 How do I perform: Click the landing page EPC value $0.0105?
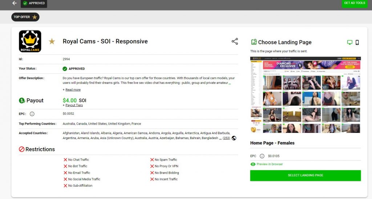(x=274, y=156)
